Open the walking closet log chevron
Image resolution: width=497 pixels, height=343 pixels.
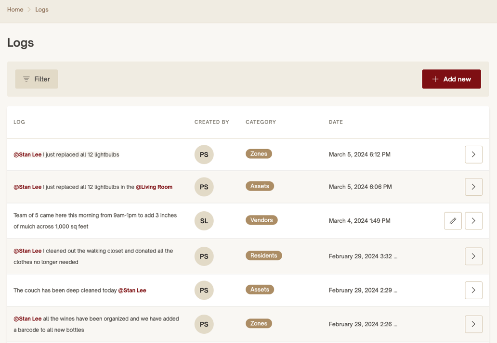click(x=473, y=256)
